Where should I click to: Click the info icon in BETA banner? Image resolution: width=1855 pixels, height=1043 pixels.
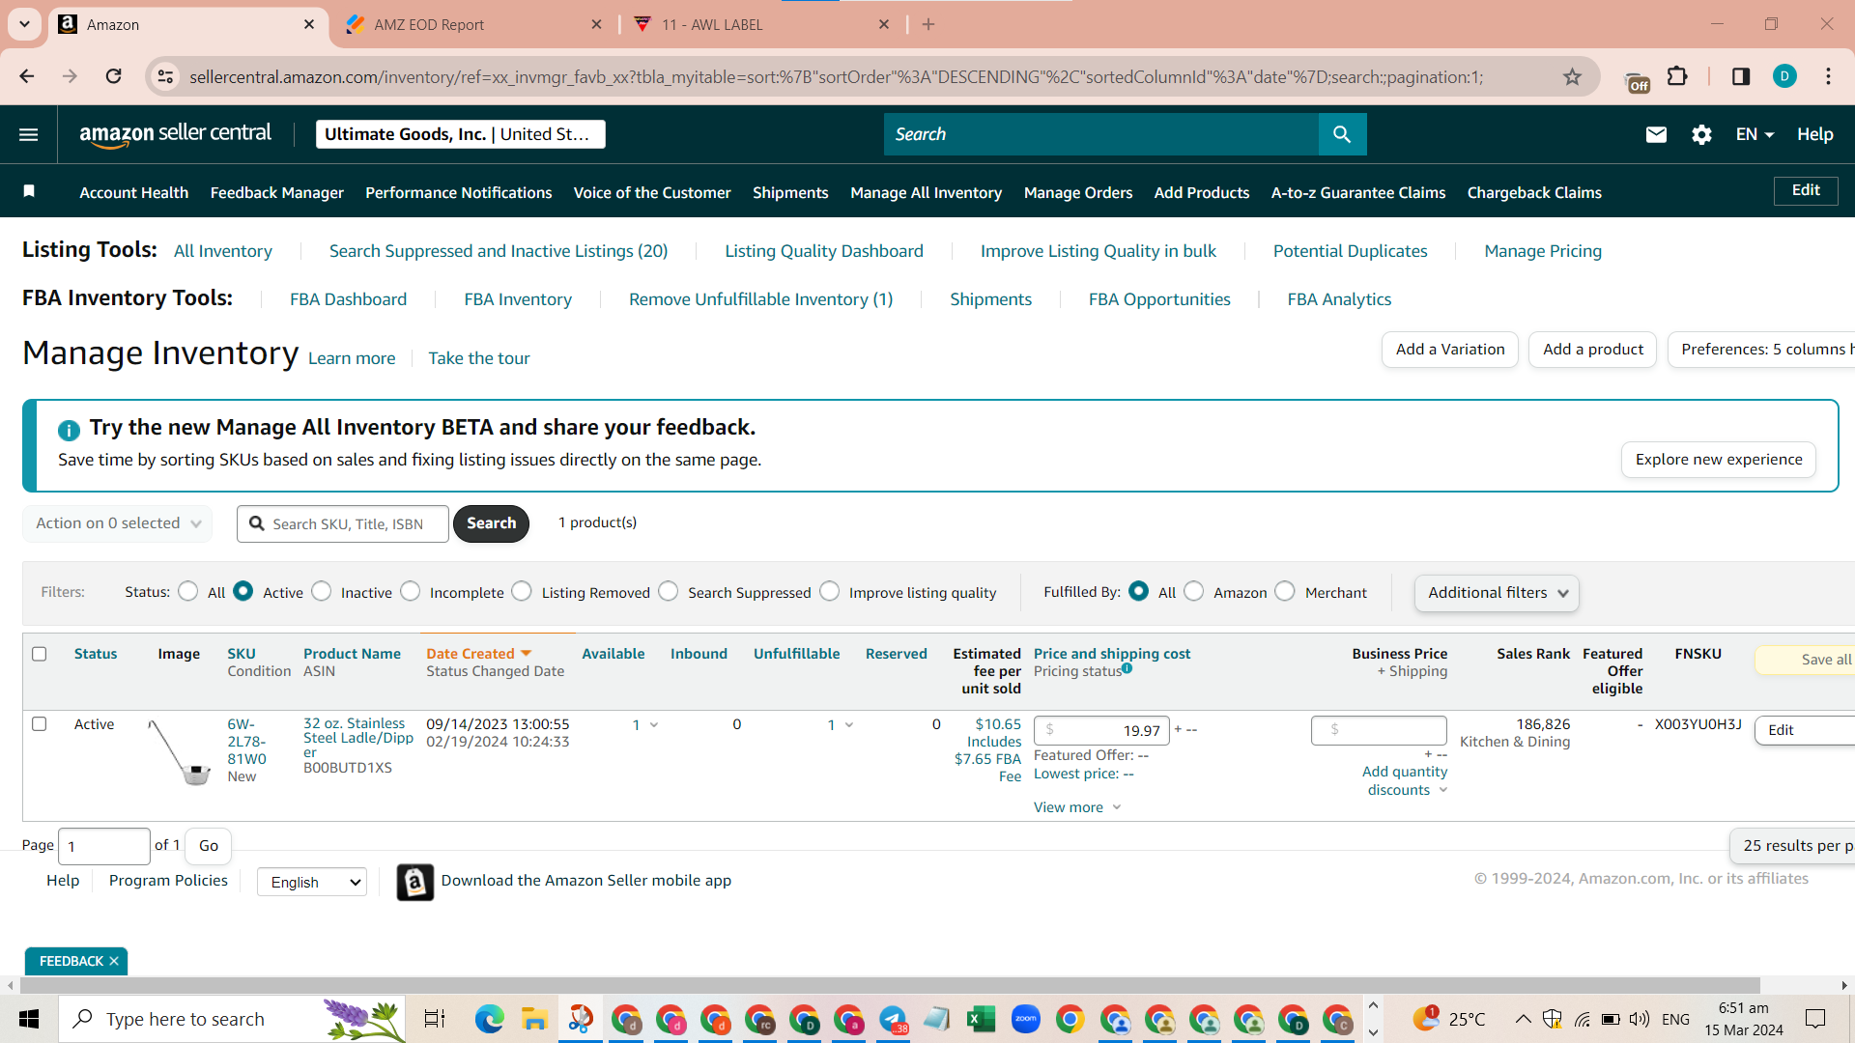click(69, 430)
